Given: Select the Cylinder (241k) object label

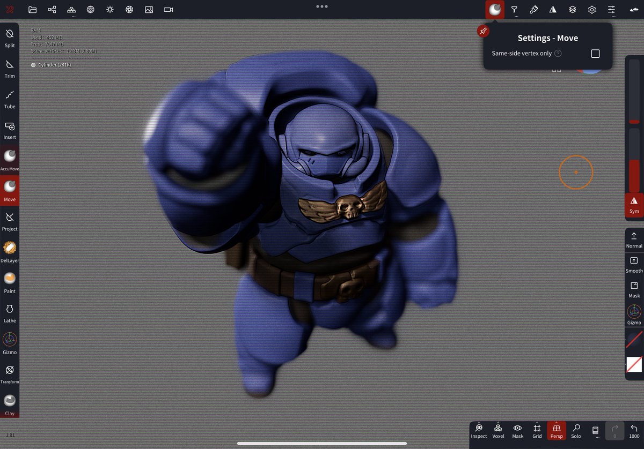Looking at the screenshot, I should [x=51, y=65].
